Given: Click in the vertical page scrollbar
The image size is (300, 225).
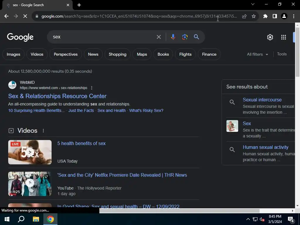Looking at the screenshot, I should click(x=297, y=52).
